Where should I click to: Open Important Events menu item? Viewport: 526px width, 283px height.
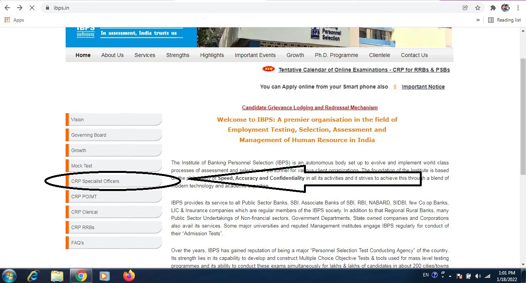(255, 55)
